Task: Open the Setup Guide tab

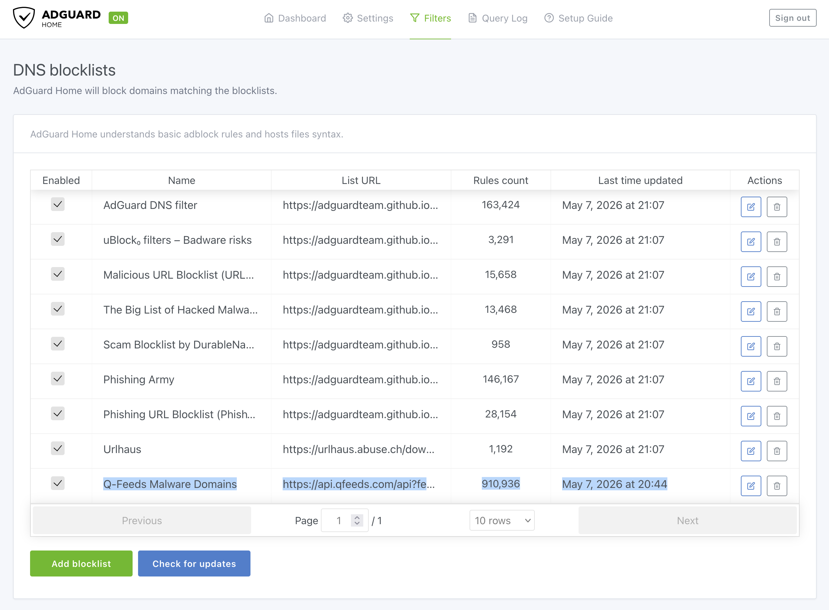Action: [578, 18]
